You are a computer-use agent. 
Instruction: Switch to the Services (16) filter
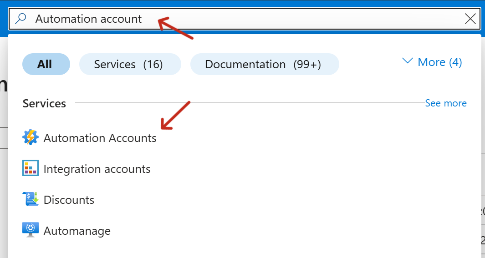tap(129, 64)
